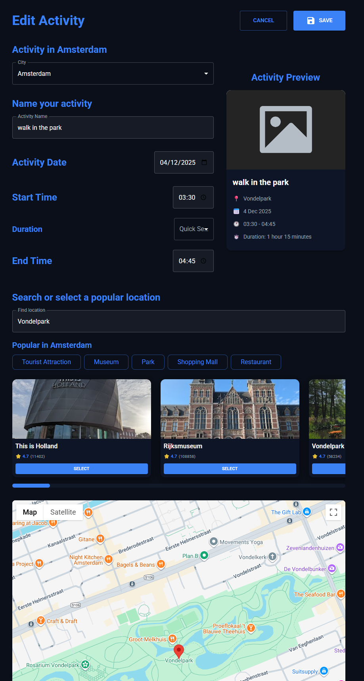
Task: Click the red Vondelpark map pin
Action: [x=179, y=651]
